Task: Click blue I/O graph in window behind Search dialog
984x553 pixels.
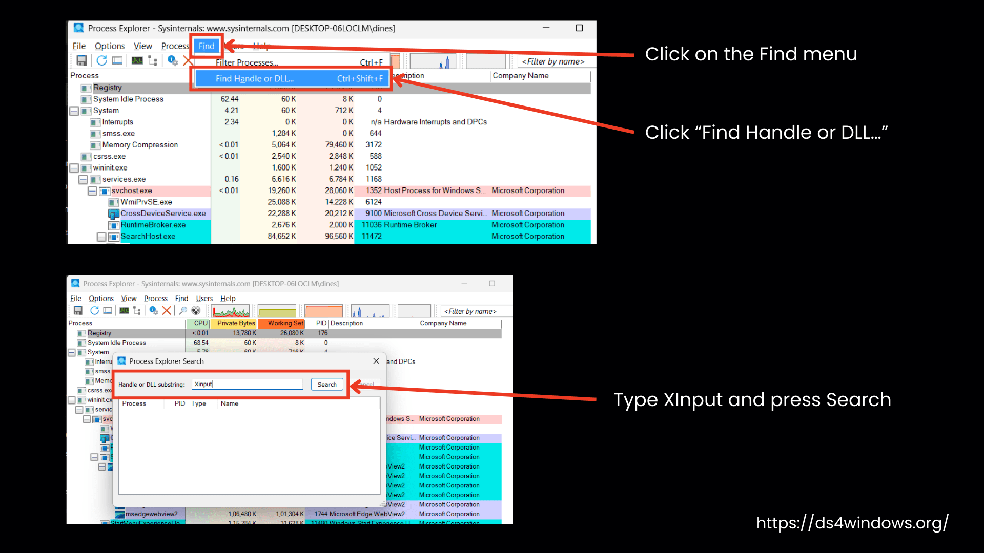Action: pos(370,311)
